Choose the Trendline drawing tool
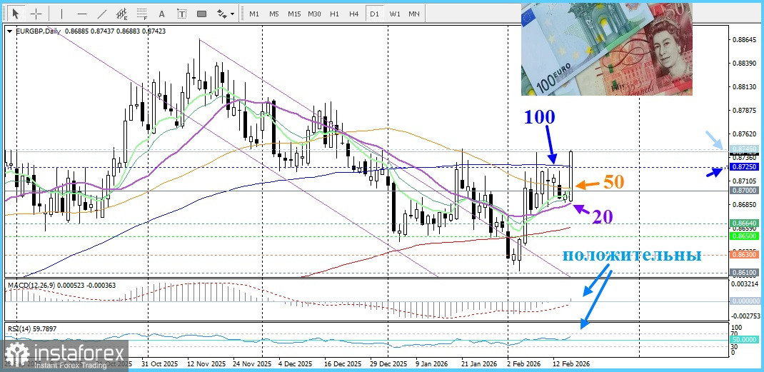Image resolution: width=764 pixels, height=372 pixels. pos(102,14)
